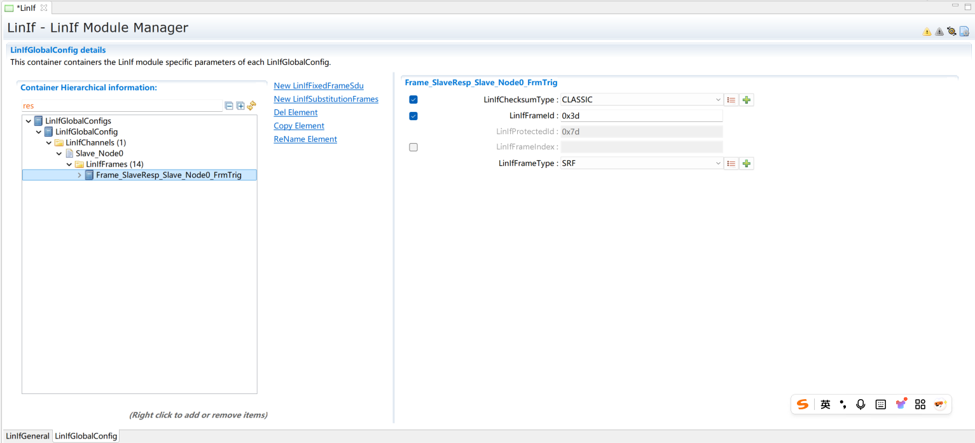Click the gray warning triangle in the header
This screenshot has height=443, width=975.
click(x=939, y=31)
